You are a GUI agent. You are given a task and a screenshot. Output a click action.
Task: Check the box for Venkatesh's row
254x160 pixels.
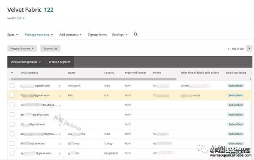12,86
